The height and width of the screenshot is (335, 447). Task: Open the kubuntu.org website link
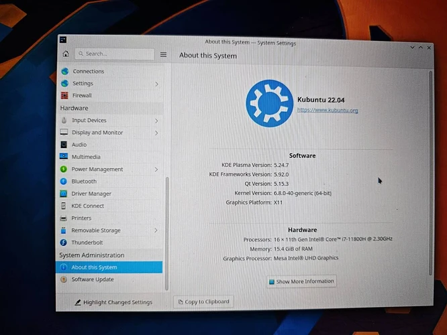[328, 111]
